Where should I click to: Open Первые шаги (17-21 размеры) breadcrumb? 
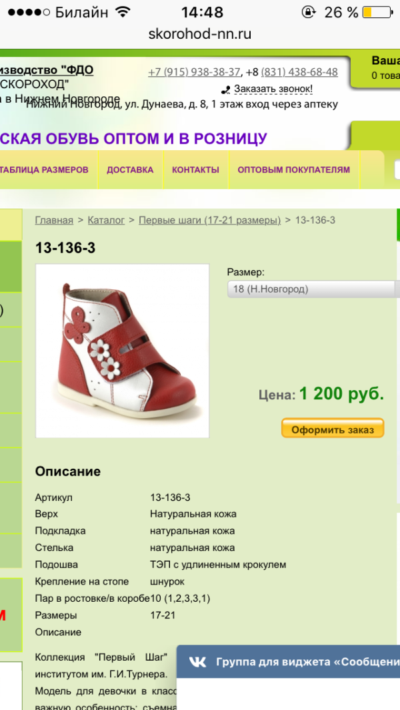(210, 220)
